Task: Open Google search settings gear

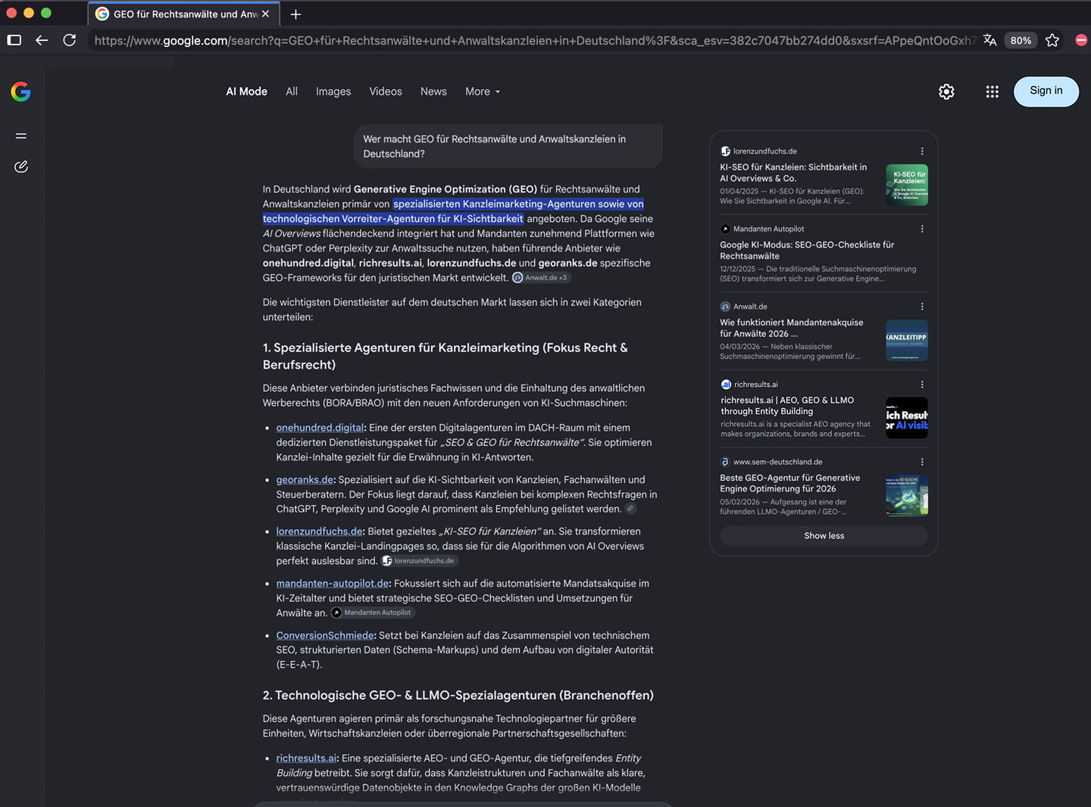Action: pyautogui.click(x=946, y=92)
